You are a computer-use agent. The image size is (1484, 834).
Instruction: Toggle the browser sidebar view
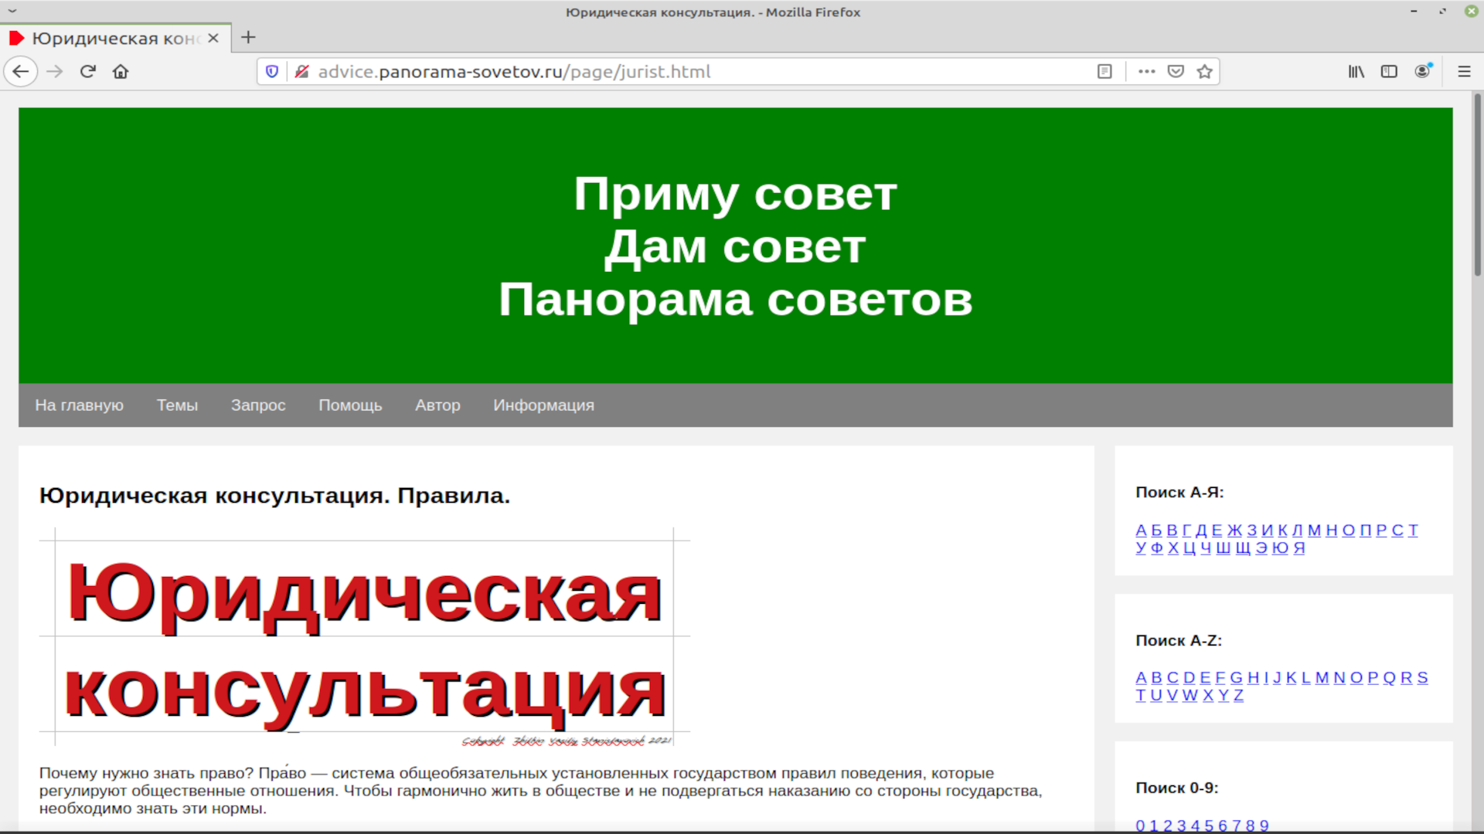coord(1389,71)
